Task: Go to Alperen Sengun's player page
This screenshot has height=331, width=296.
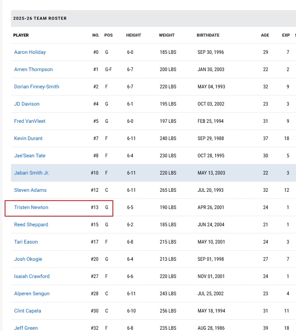Action: tap(32, 294)
